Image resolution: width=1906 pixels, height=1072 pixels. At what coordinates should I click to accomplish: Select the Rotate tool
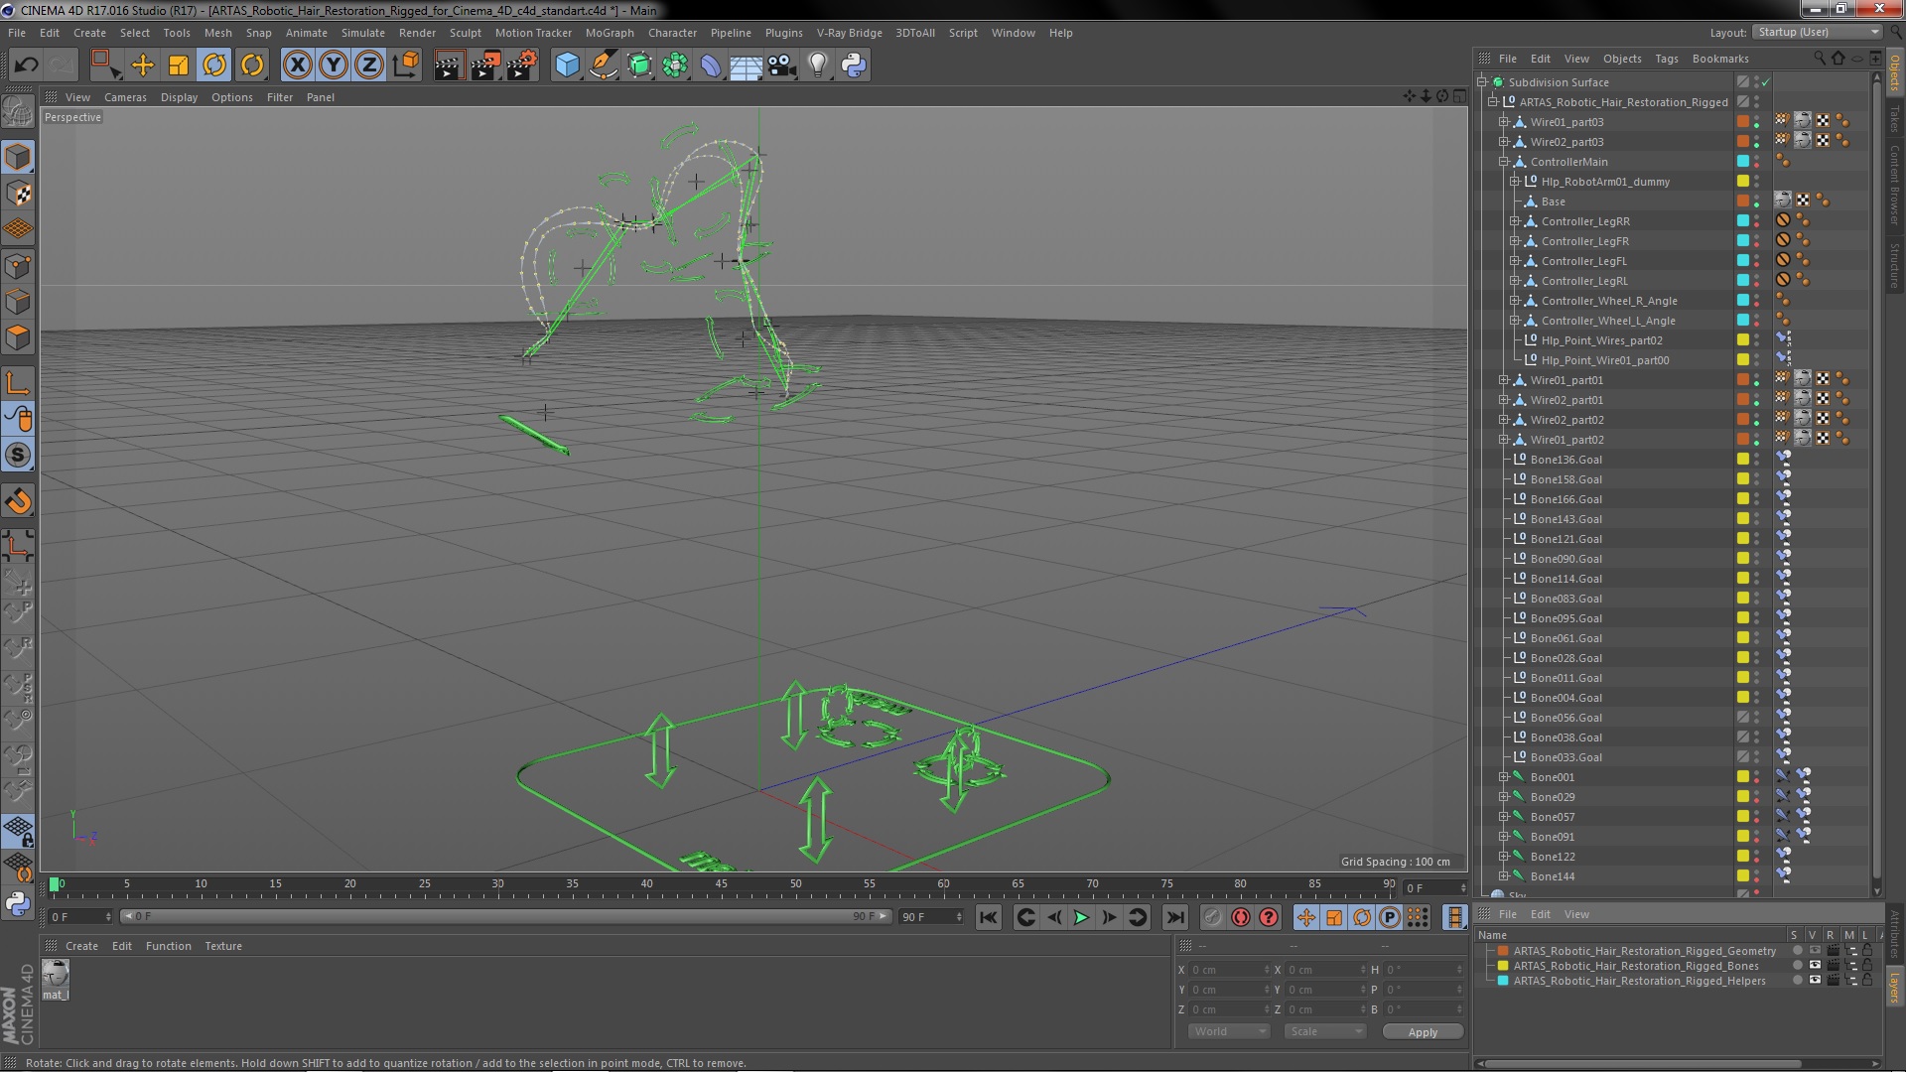point(214,66)
